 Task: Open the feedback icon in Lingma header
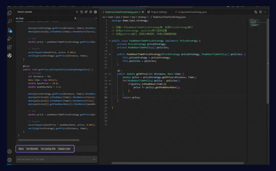click(86, 12)
